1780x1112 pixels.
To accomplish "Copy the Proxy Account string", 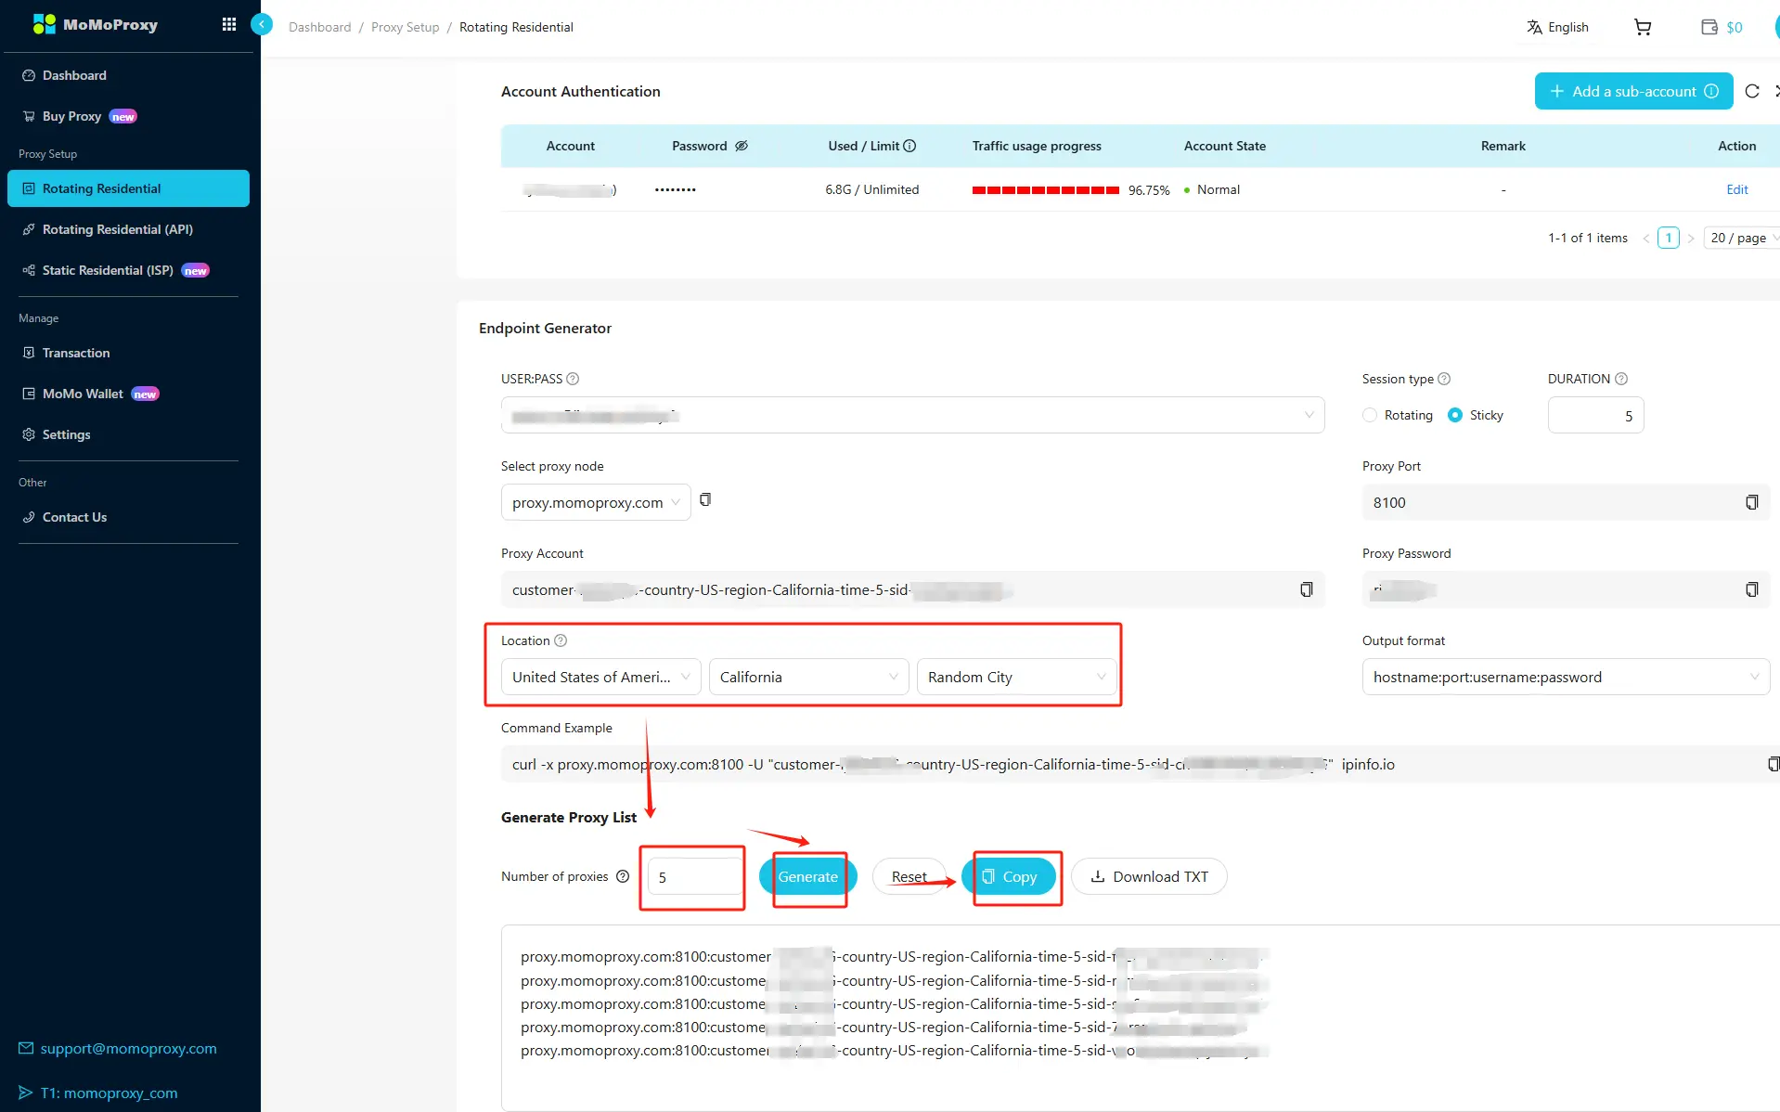I will click(1306, 589).
